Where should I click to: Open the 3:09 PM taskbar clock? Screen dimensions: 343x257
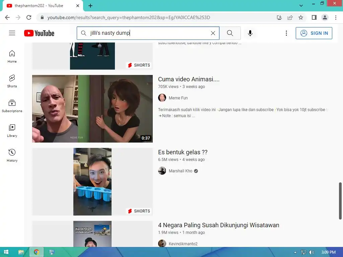click(328, 252)
